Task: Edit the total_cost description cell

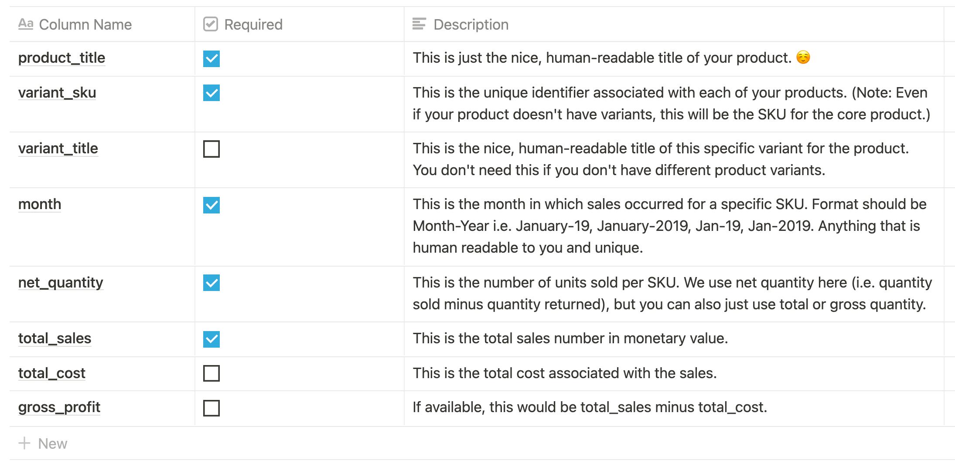Action: pos(674,373)
